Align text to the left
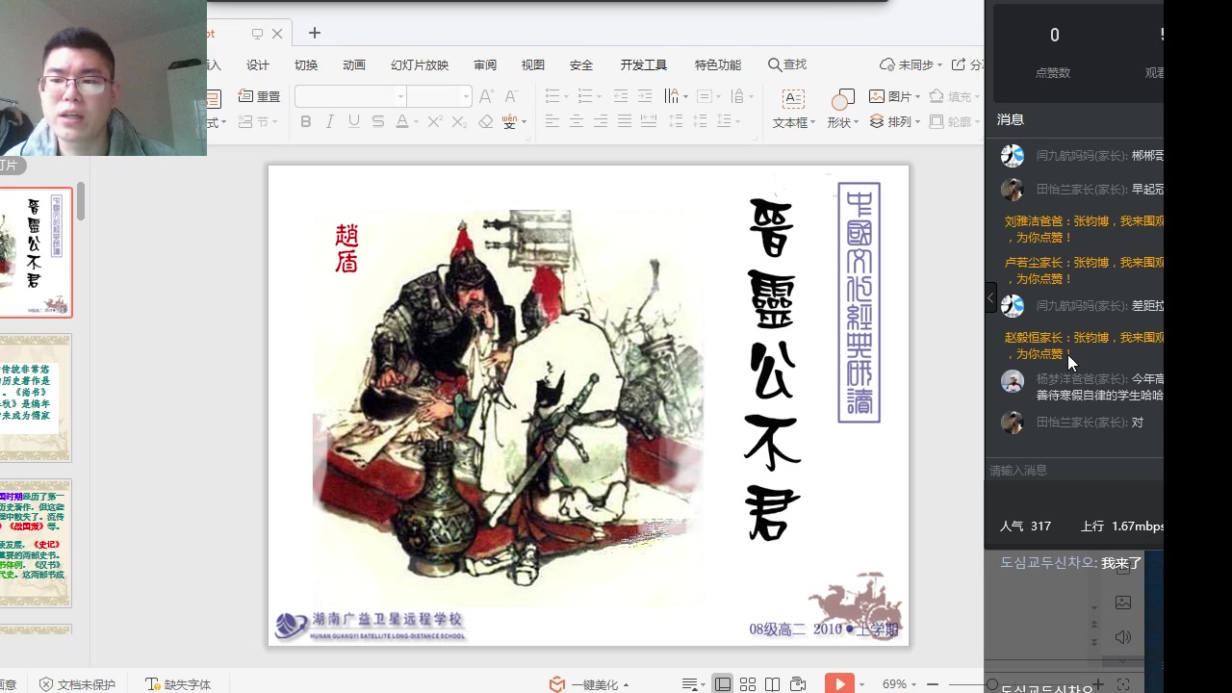 click(x=552, y=121)
